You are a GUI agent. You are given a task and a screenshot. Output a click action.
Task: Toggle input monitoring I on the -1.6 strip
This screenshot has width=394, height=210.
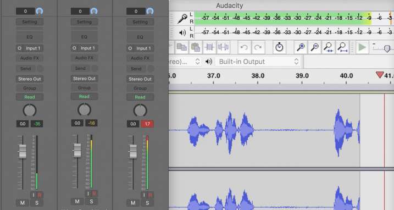(88, 194)
